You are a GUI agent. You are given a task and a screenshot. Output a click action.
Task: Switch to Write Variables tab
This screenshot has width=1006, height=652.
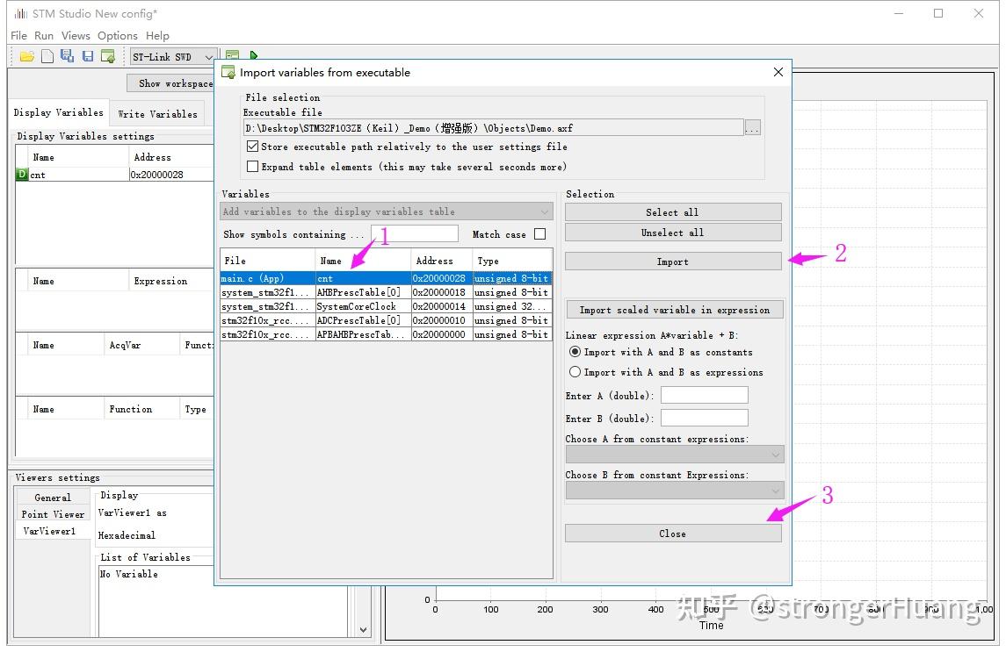tap(158, 113)
